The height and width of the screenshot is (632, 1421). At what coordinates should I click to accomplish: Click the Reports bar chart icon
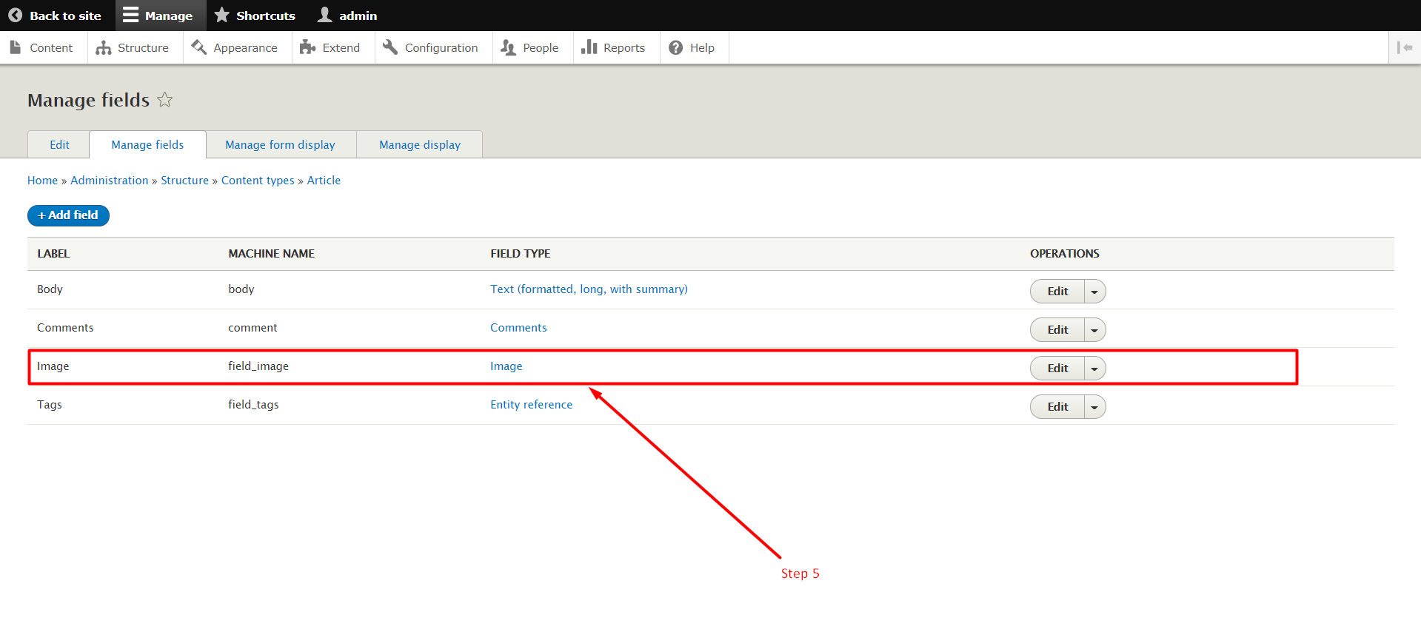click(589, 47)
